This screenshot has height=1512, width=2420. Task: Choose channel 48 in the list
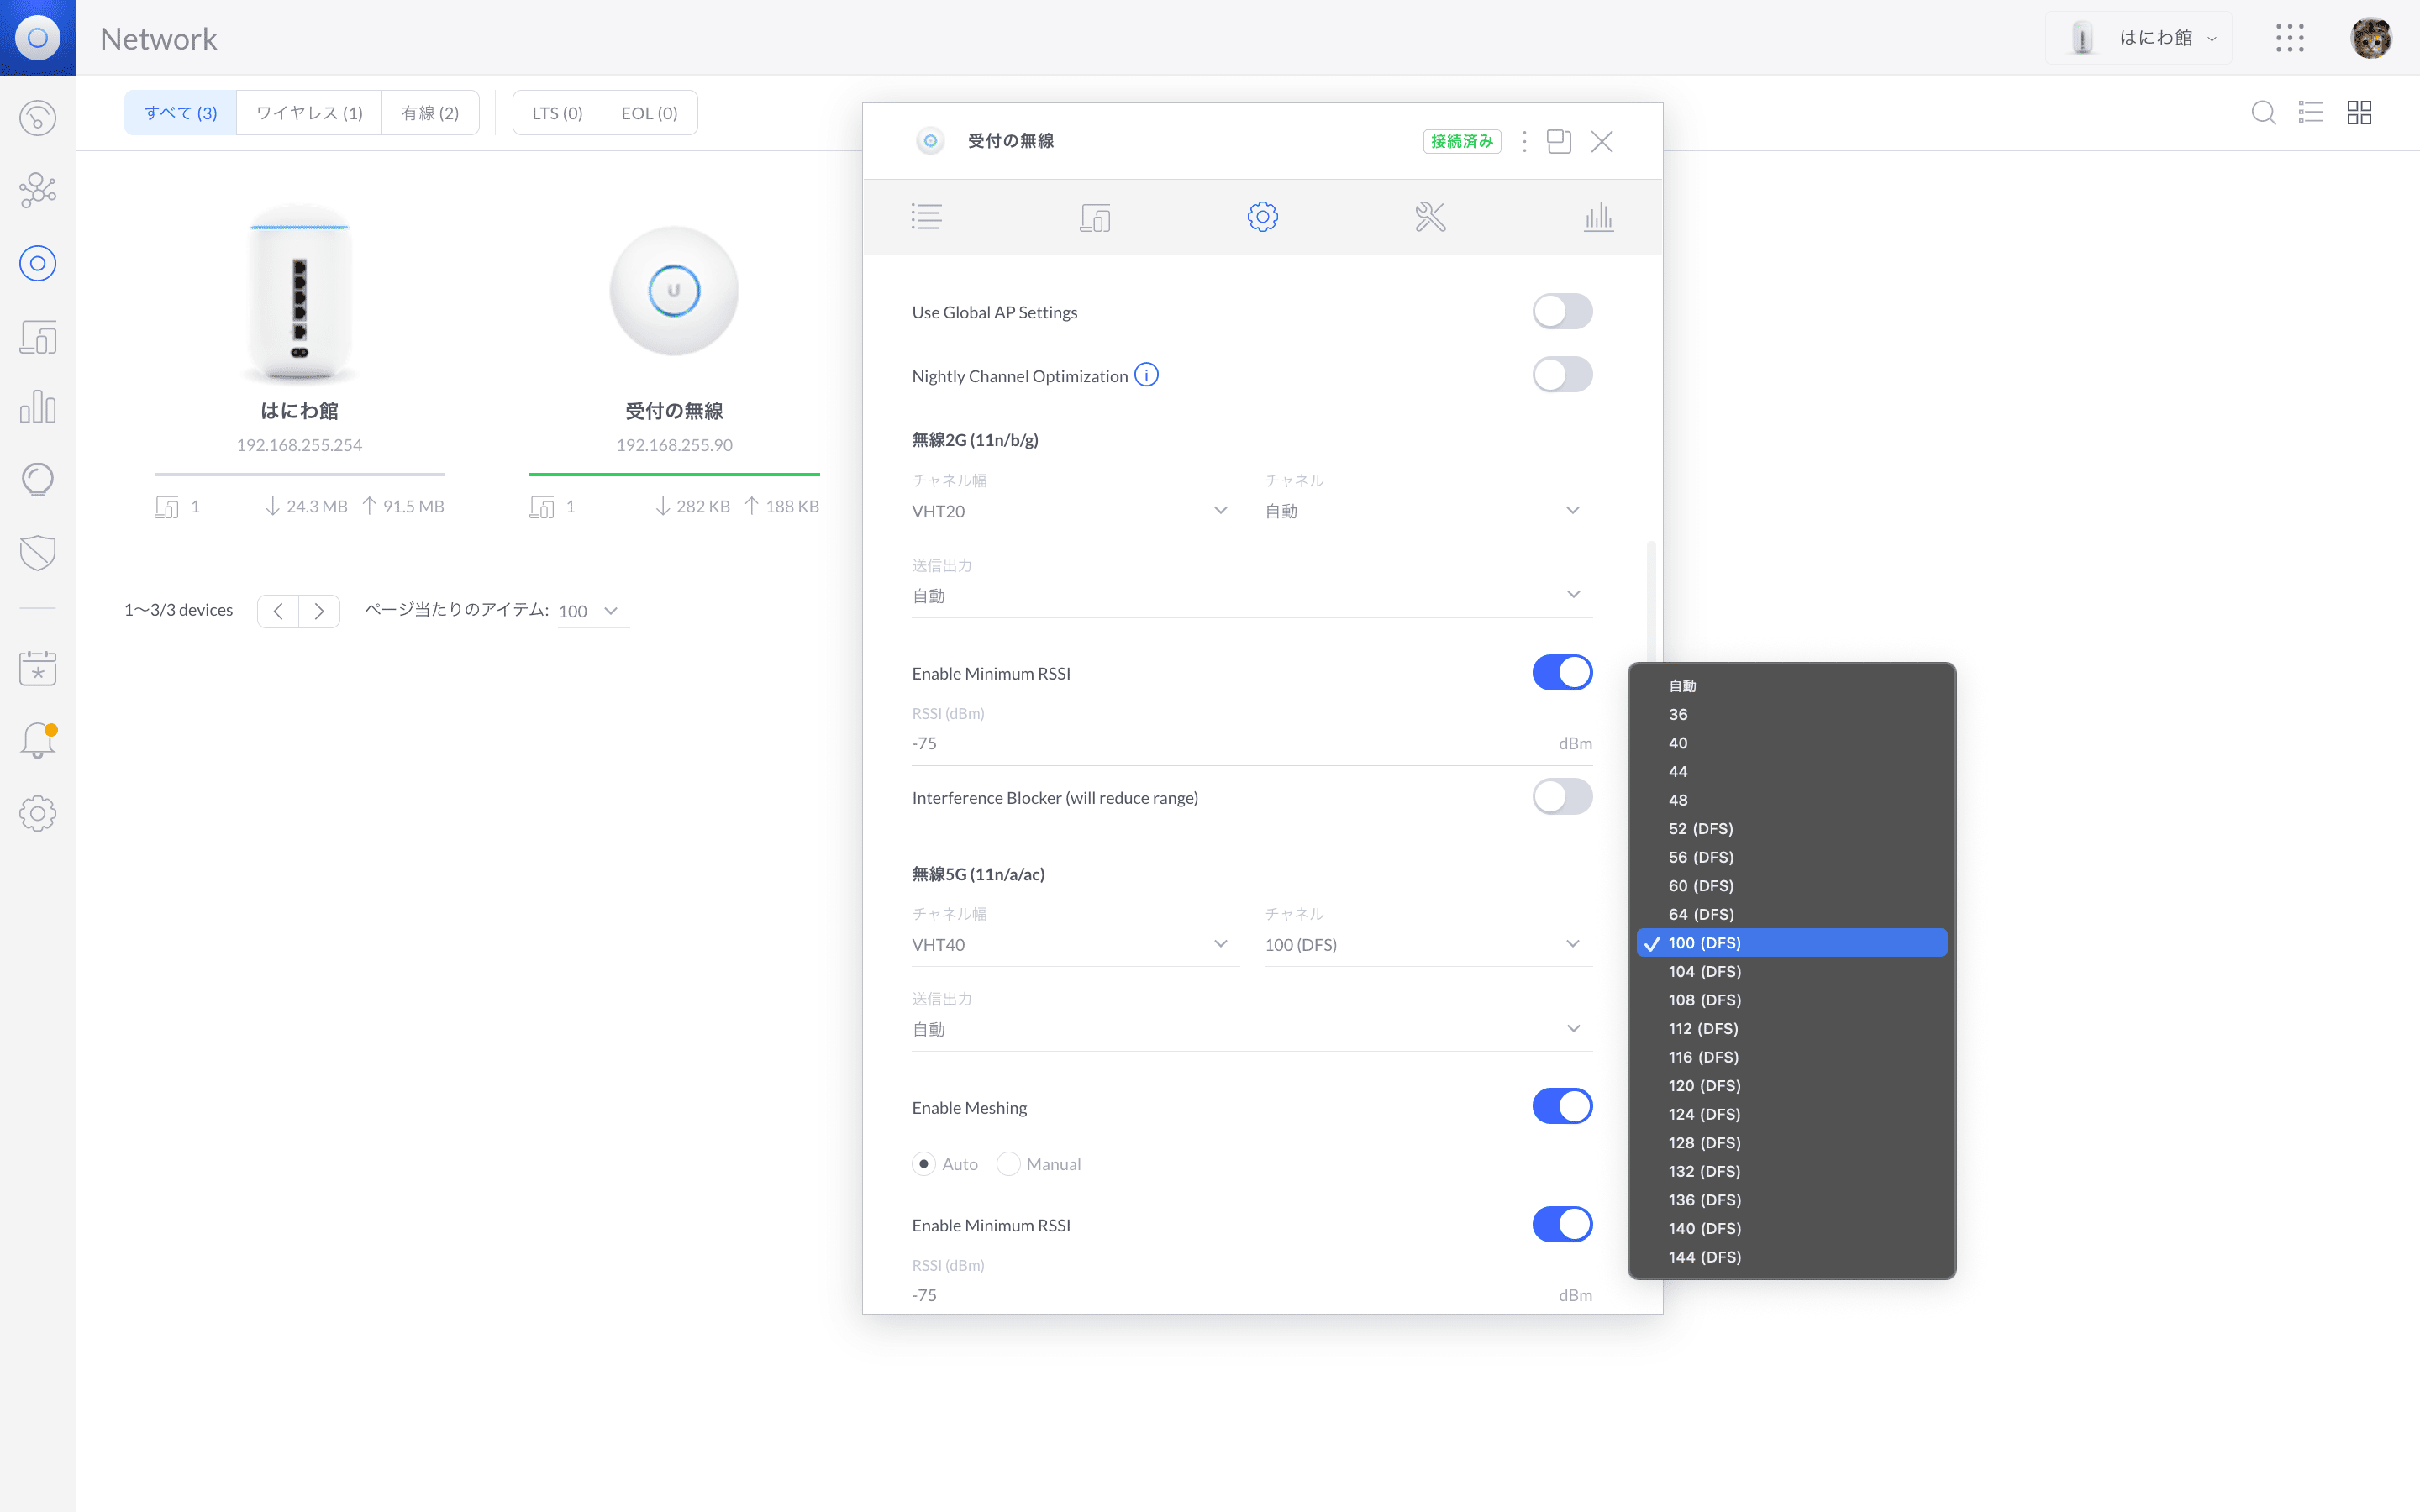pyautogui.click(x=1791, y=800)
